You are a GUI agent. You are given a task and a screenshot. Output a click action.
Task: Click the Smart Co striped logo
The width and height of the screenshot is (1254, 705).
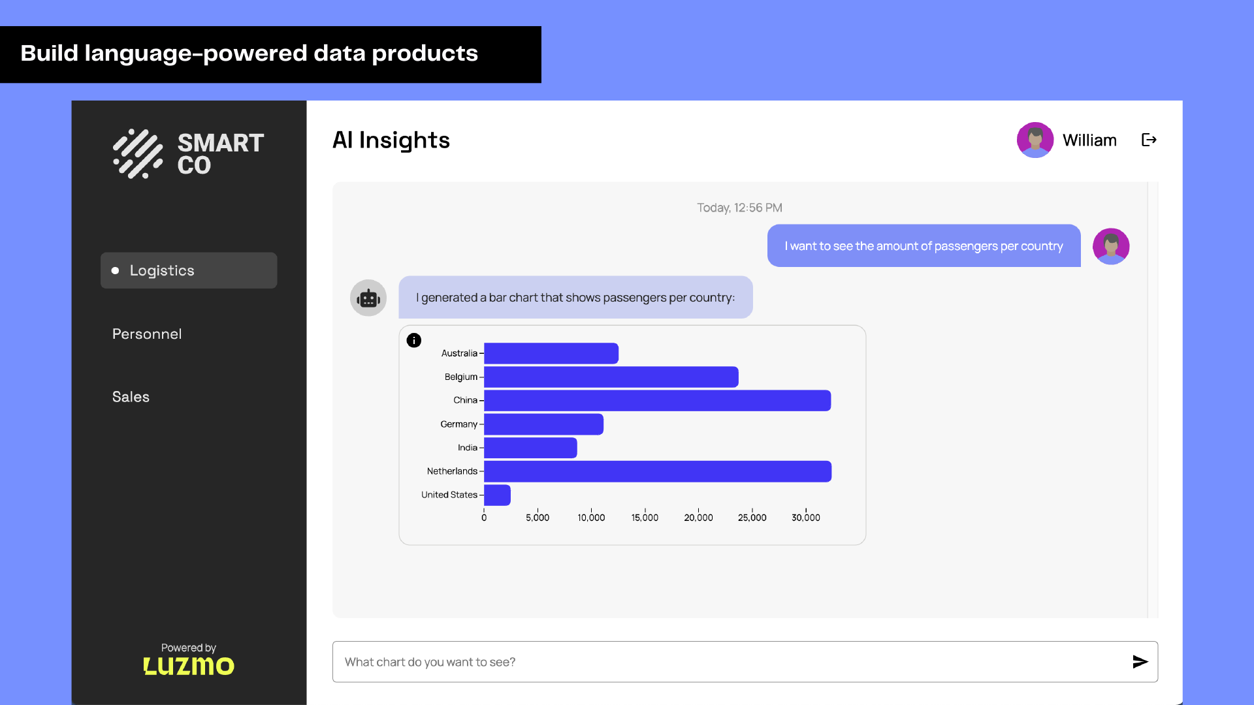coord(138,154)
